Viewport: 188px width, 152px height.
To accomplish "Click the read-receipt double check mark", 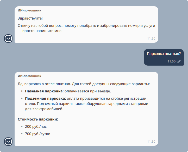I will pyautogui.click(x=179, y=61).
